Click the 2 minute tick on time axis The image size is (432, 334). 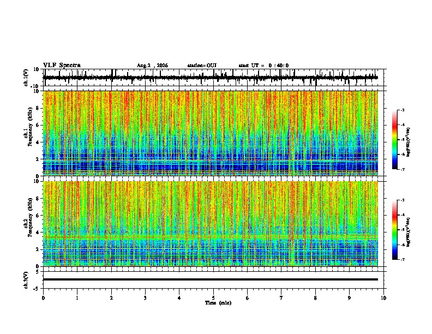click(111, 298)
